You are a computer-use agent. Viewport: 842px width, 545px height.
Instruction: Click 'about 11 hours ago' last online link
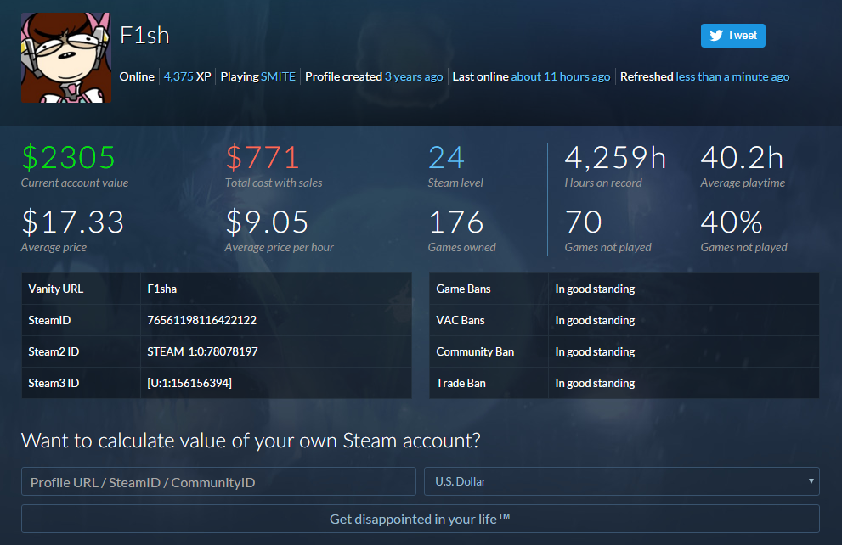click(561, 76)
